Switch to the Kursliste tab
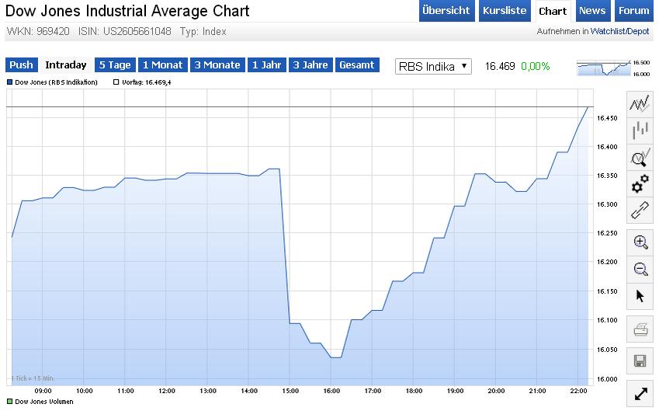Image resolution: width=659 pixels, height=411 pixels. 504,11
